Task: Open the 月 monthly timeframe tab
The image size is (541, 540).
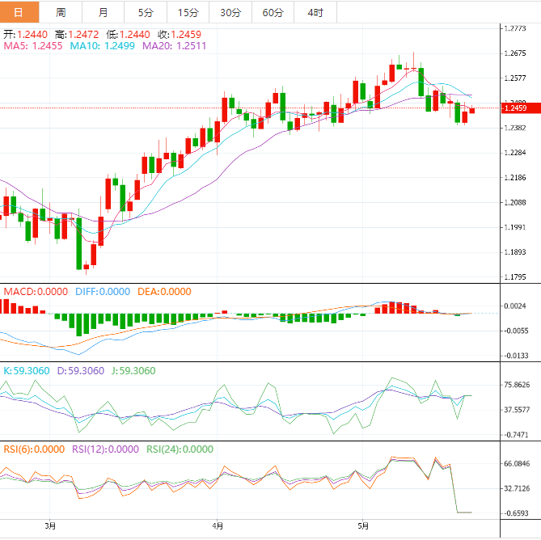Action: click(x=103, y=12)
